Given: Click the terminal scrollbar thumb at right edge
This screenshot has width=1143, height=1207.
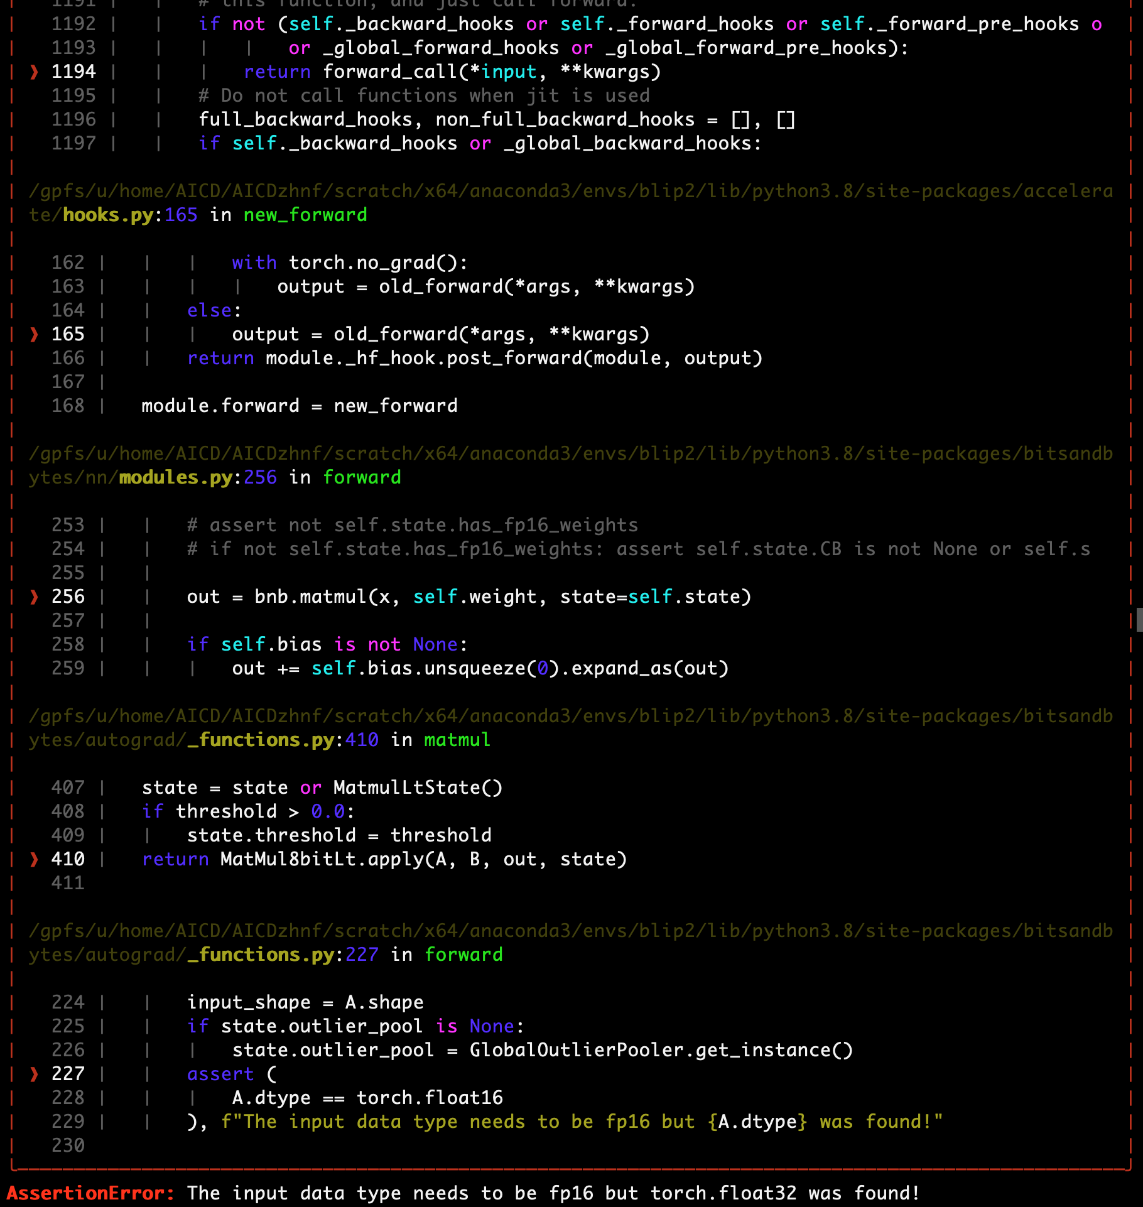Looking at the screenshot, I should point(1139,619).
